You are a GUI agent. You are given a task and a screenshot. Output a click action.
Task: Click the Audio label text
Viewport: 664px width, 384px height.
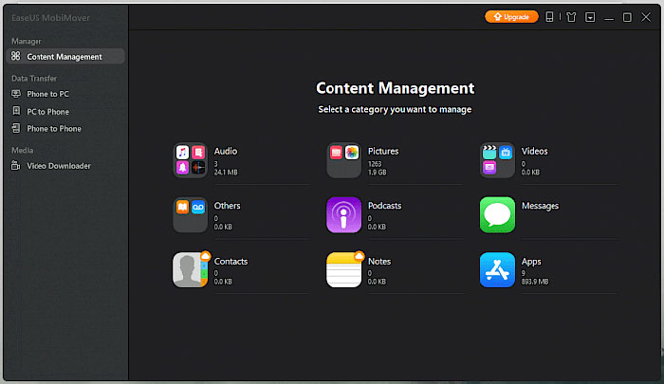click(x=226, y=151)
